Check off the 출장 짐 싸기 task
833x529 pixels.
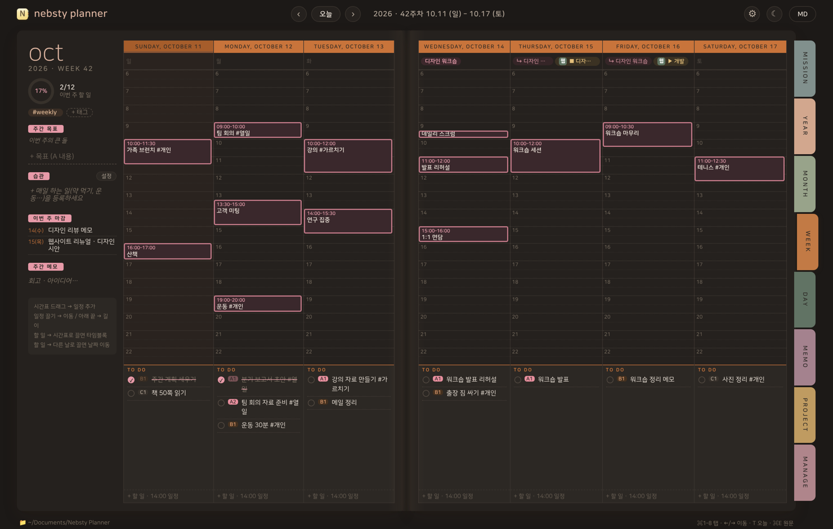426,393
